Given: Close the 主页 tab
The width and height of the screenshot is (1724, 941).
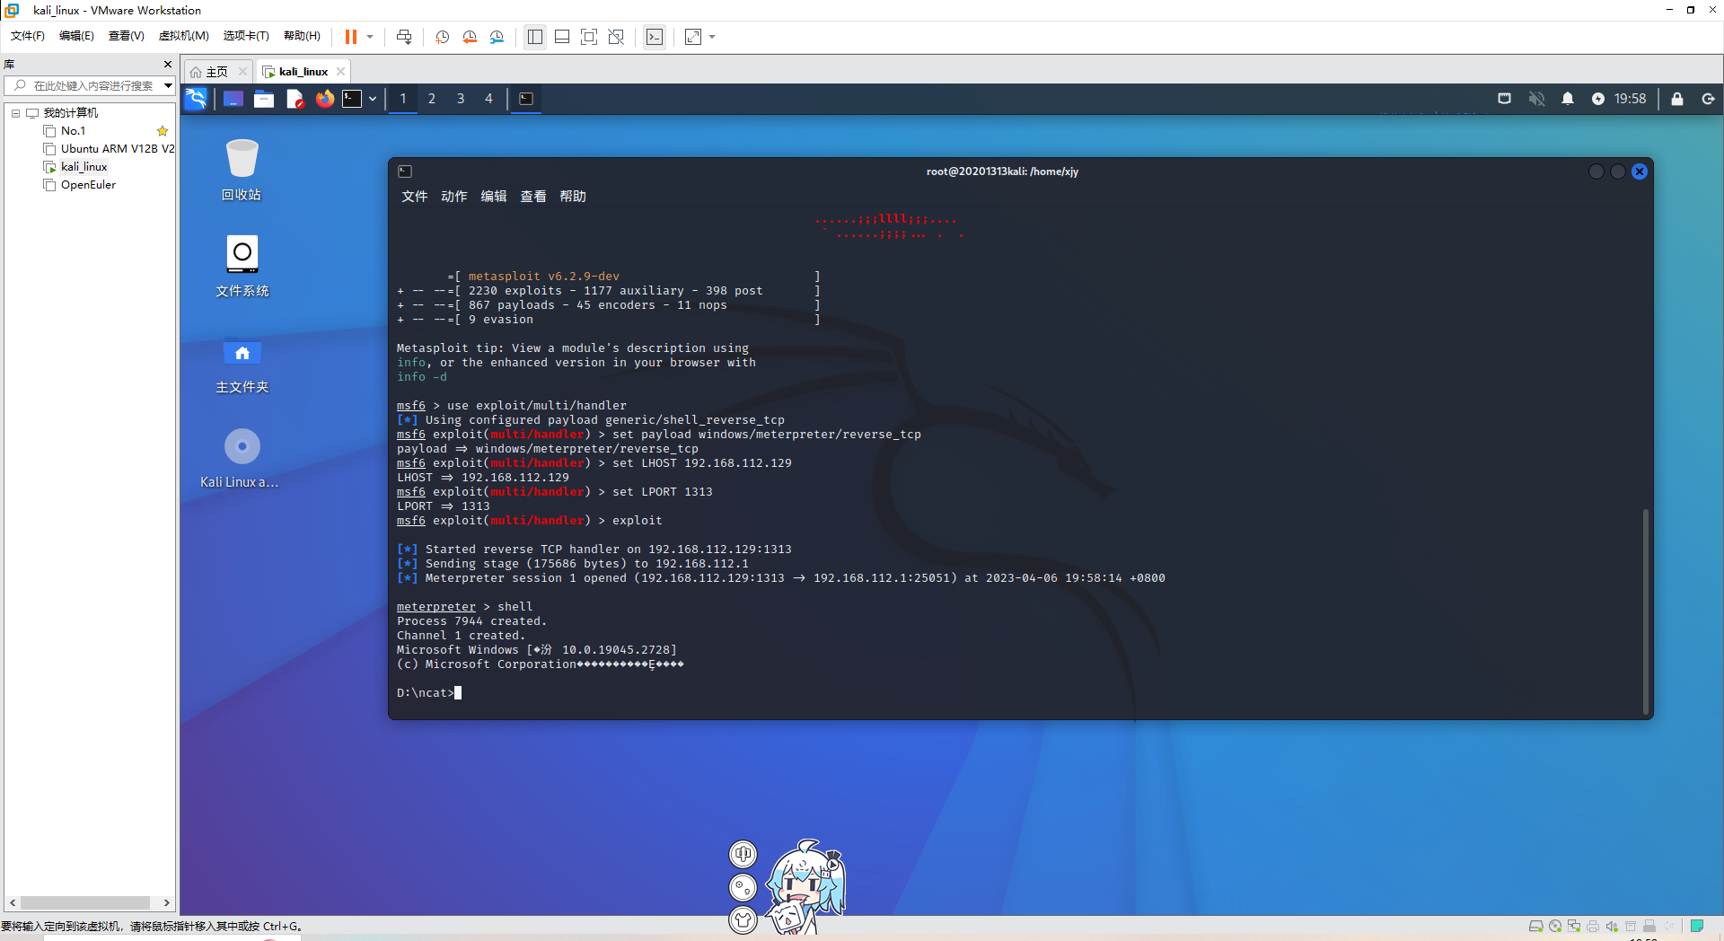Looking at the screenshot, I should click(242, 72).
